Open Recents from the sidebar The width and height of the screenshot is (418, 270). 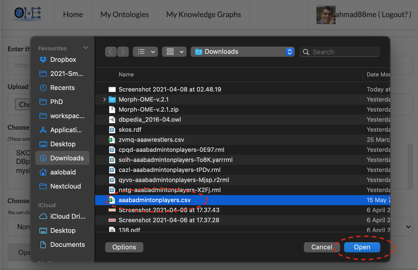(62, 88)
